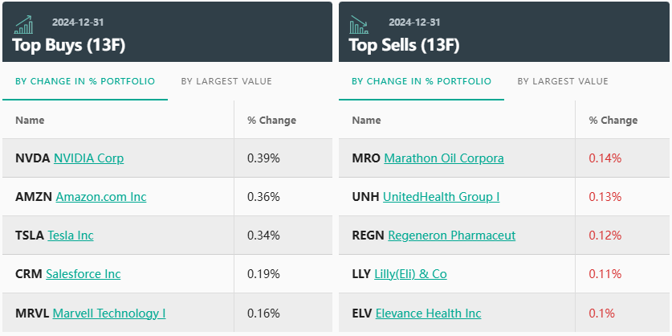Open the Elevance Health Inc link
Viewport: 672px width, 336px height.
click(x=428, y=313)
